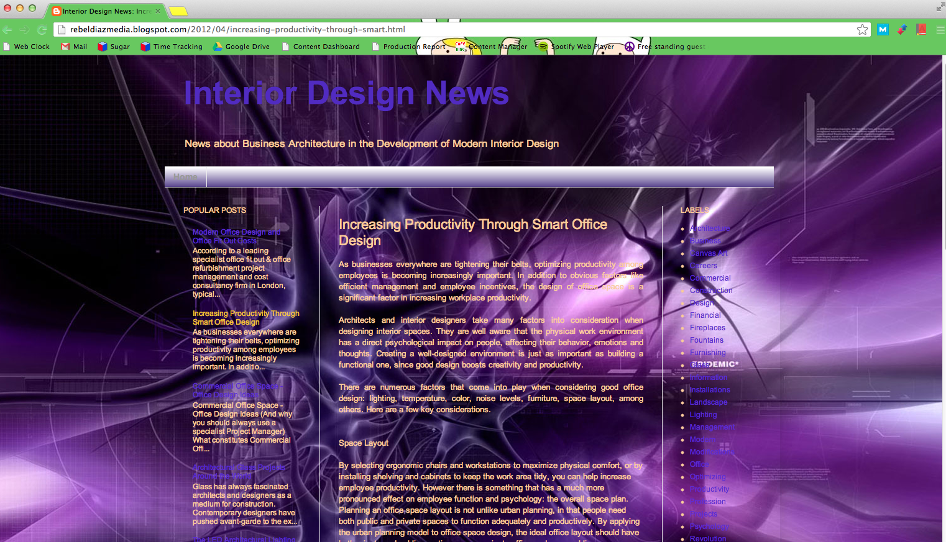Image resolution: width=946 pixels, height=542 pixels.
Task: Open the Fireplaces label link
Action: [x=707, y=328]
